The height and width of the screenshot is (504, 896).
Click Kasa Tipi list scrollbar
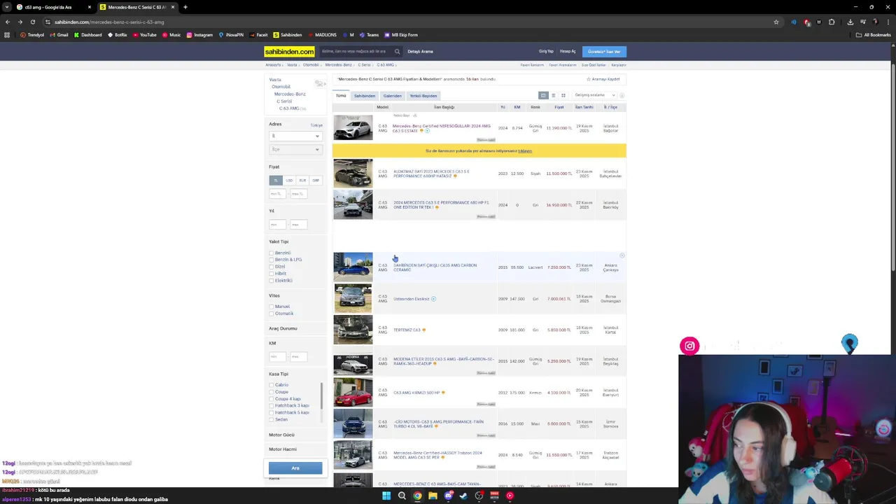[x=321, y=396]
